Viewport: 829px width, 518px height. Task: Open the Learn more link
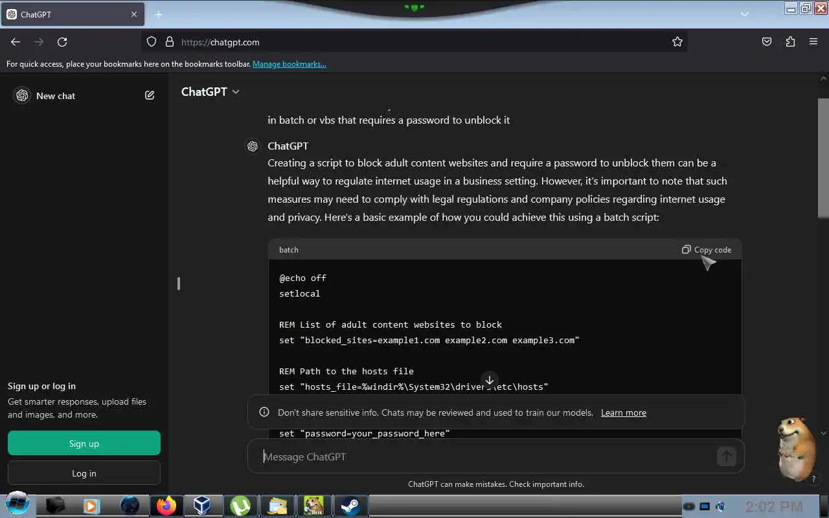[x=623, y=412]
